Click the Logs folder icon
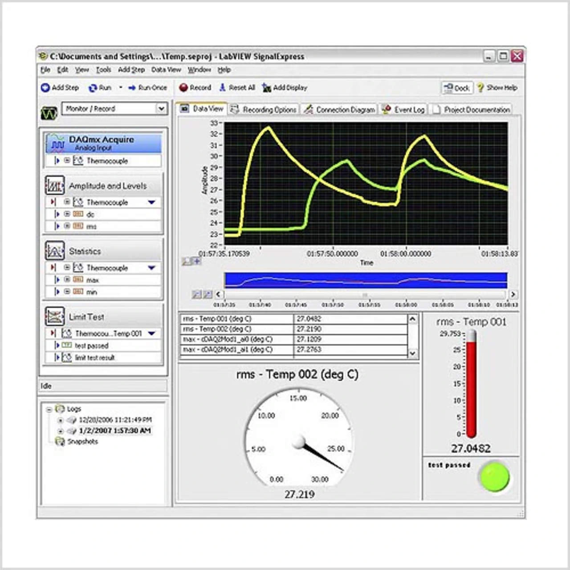The image size is (570, 570). [60, 408]
